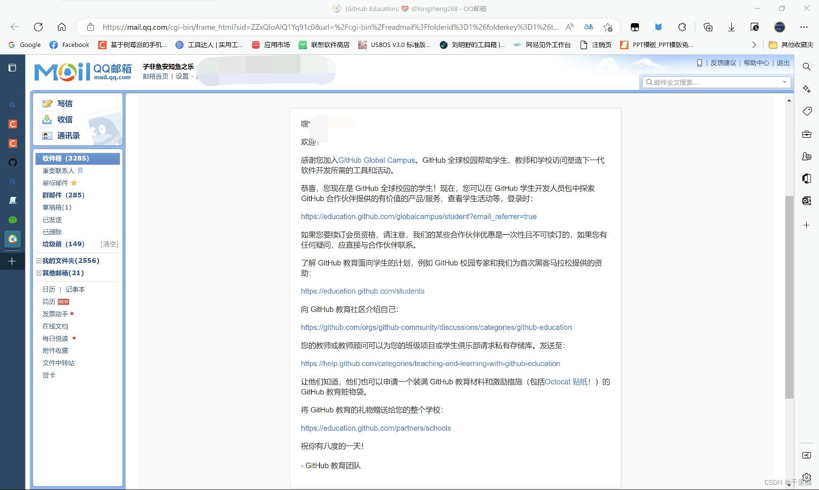Image resolution: width=819 pixels, height=490 pixels.
Task: Click 帮助中心 help link
Action: click(756, 62)
